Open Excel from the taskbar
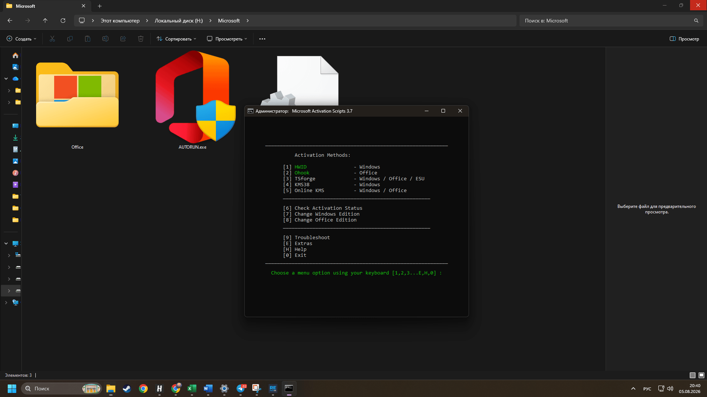 [192, 389]
